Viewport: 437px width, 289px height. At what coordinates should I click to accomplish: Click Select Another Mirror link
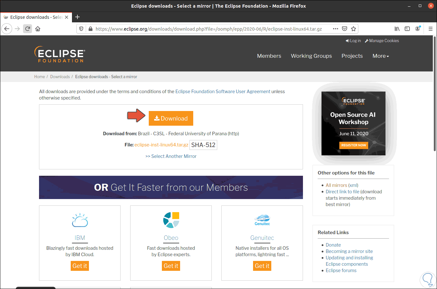171,156
